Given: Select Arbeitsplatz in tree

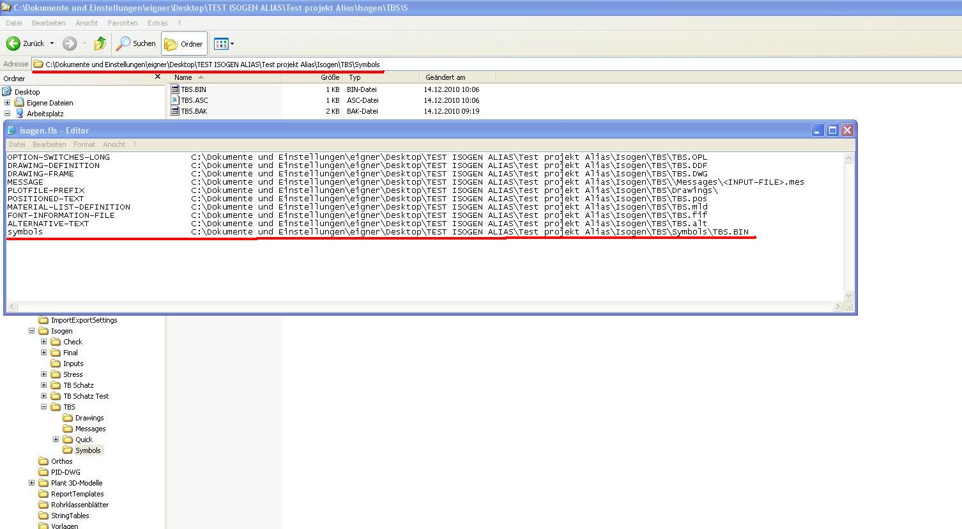Looking at the screenshot, I should pyautogui.click(x=45, y=114).
